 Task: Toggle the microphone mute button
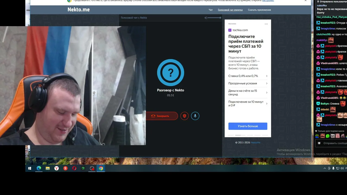(x=195, y=116)
